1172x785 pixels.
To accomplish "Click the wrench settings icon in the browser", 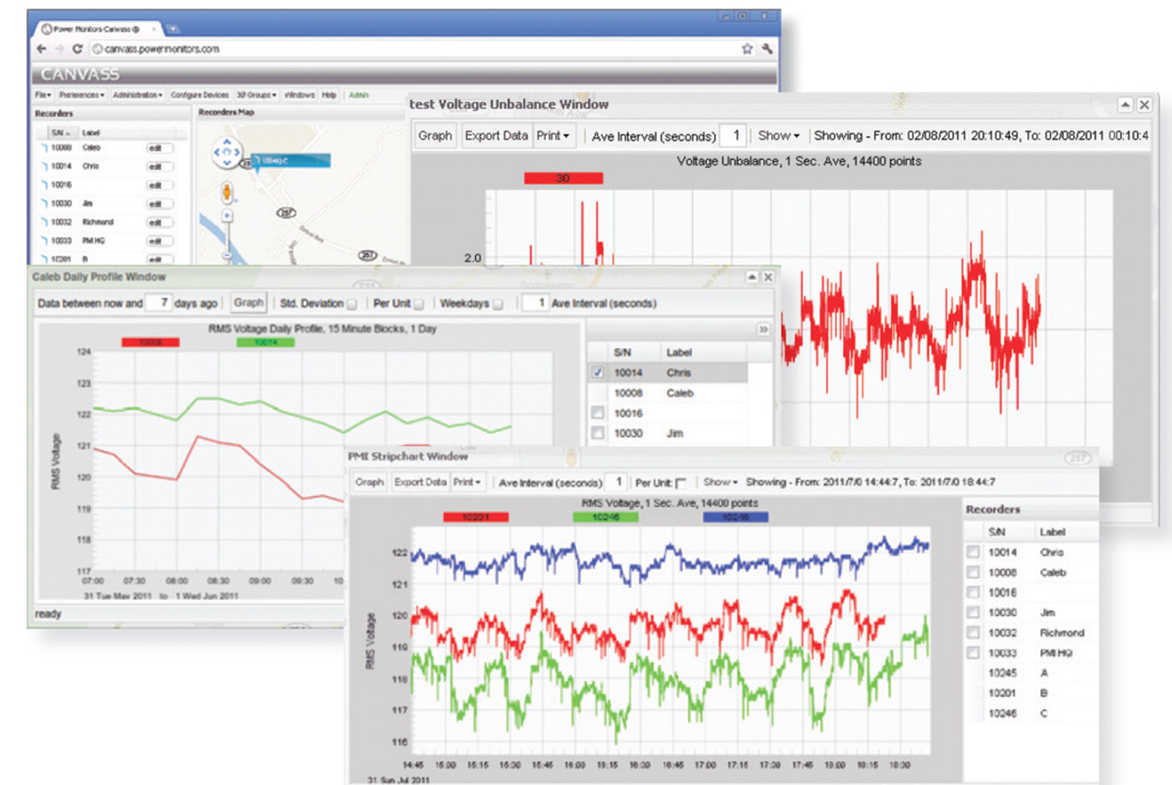I will (766, 48).
